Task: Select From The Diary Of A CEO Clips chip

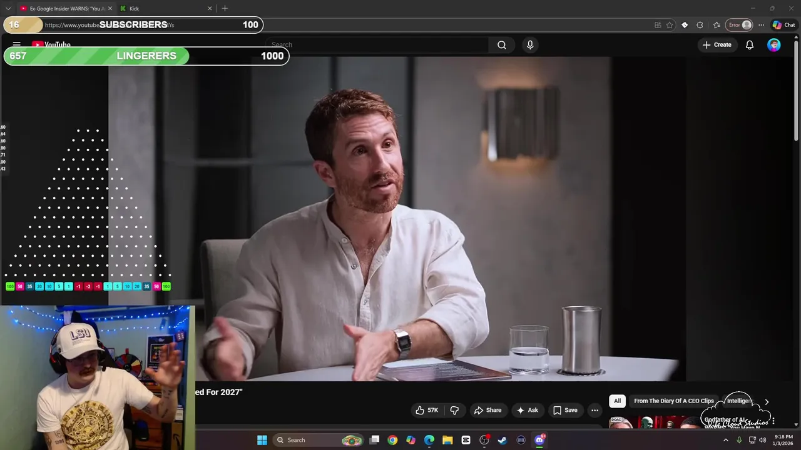Action: click(673, 401)
